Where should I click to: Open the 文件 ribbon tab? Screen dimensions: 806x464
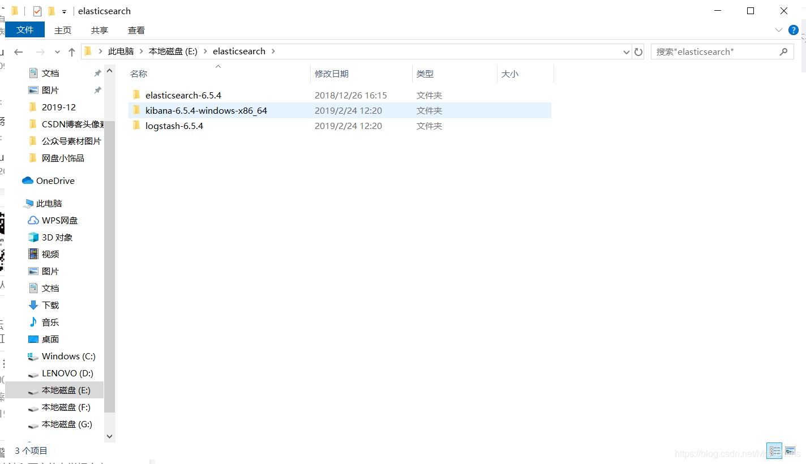25,30
